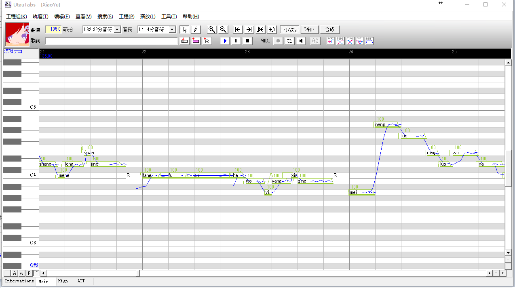Apply the P2P3 crossfade preset

[x=340, y=41]
